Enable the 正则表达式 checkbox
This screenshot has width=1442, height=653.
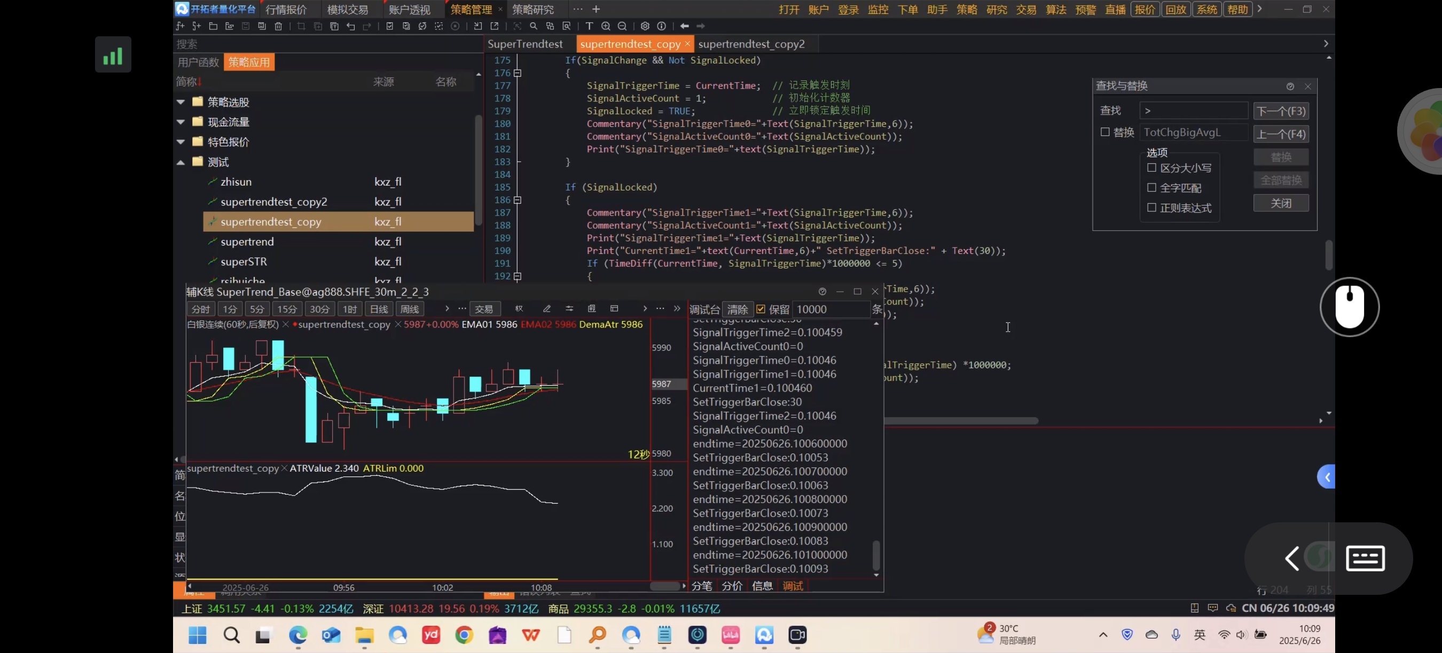pos(1151,208)
